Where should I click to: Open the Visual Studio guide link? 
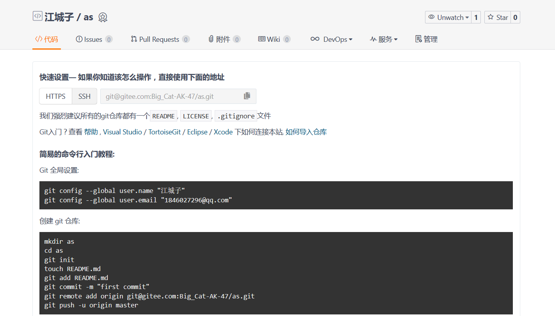[123, 132]
